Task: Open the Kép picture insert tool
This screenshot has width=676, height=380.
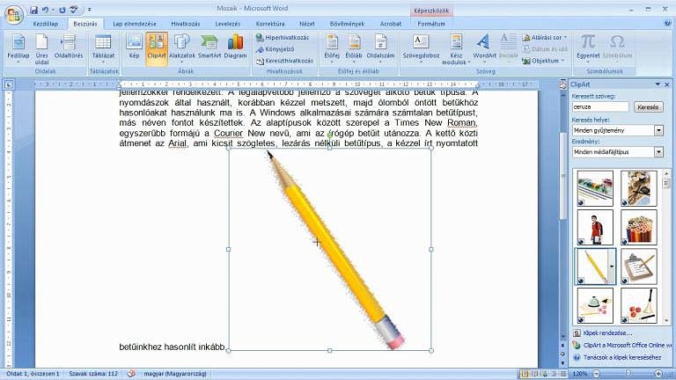Action: [x=134, y=47]
